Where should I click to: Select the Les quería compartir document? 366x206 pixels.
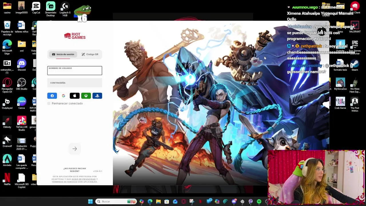22,162
